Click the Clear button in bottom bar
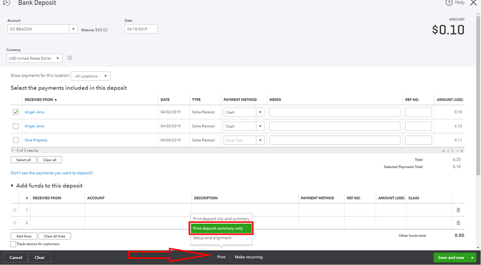 point(39,258)
